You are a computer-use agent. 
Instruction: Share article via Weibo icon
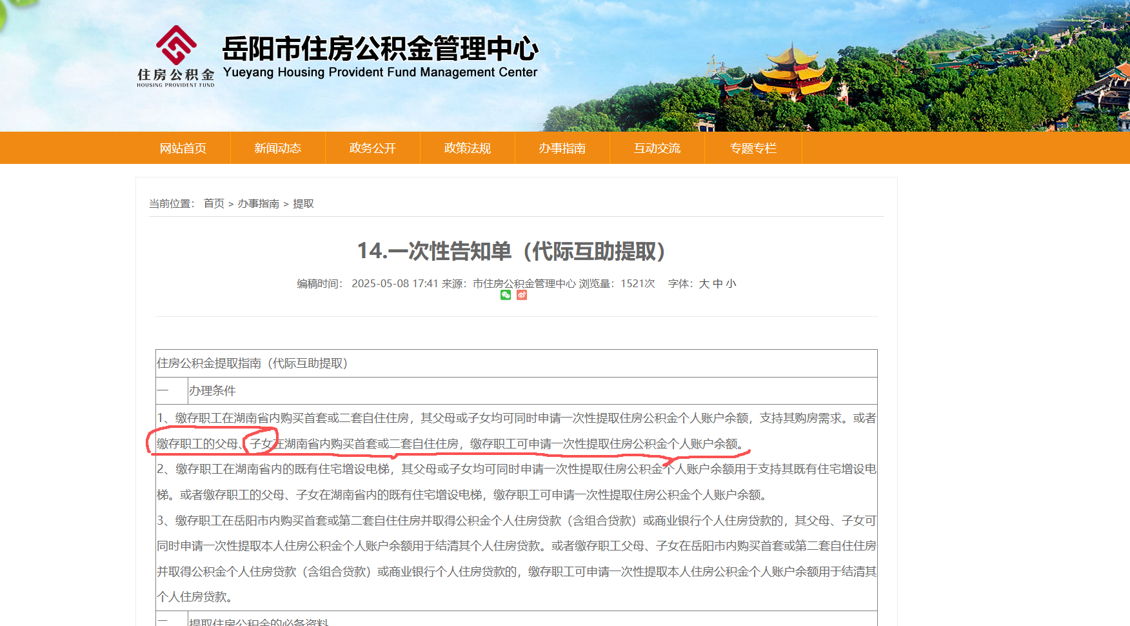522,295
